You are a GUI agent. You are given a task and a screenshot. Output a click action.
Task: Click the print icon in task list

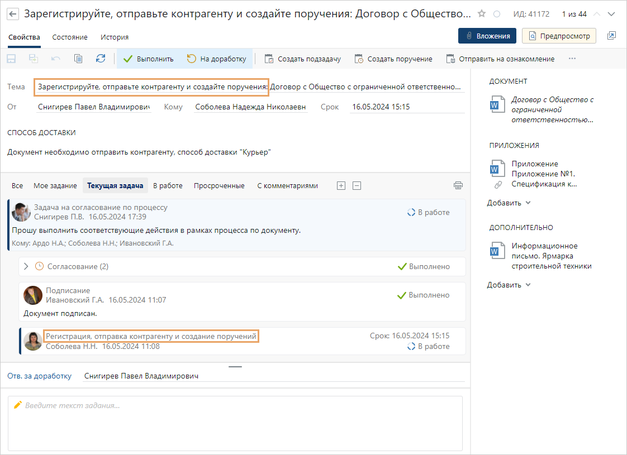click(458, 186)
